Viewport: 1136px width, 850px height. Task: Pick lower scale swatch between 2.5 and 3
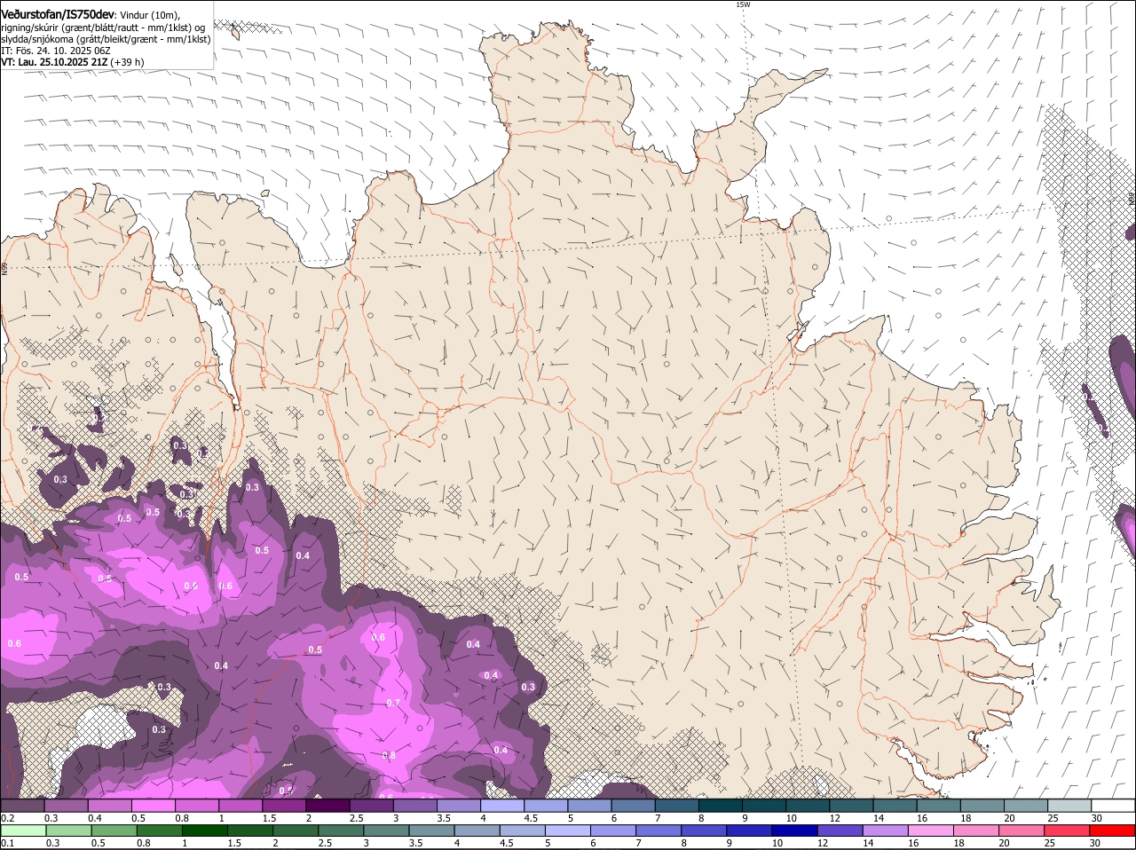341,830
